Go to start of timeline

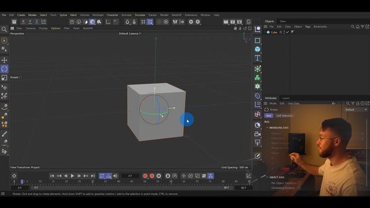pyautogui.click(x=52, y=176)
